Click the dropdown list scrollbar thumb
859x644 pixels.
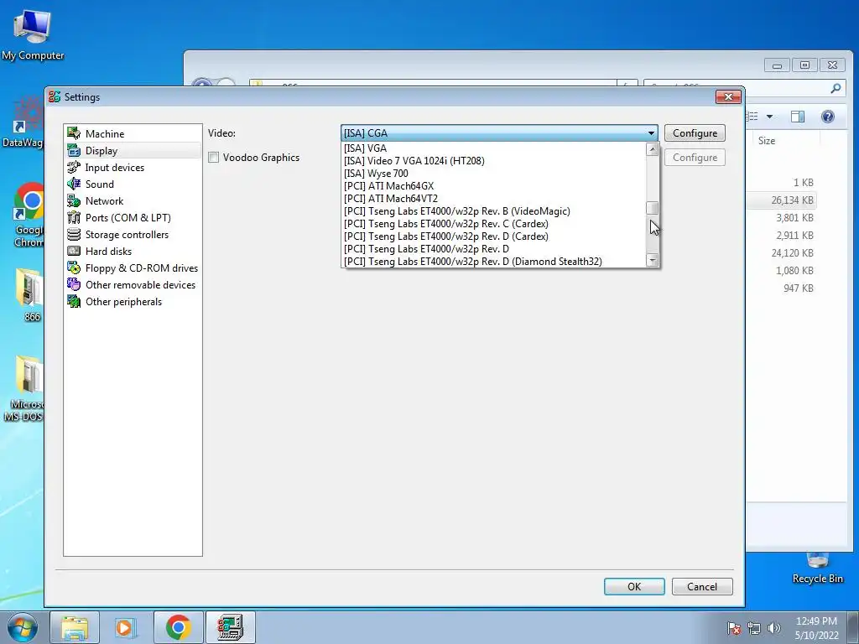[x=652, y=208]
